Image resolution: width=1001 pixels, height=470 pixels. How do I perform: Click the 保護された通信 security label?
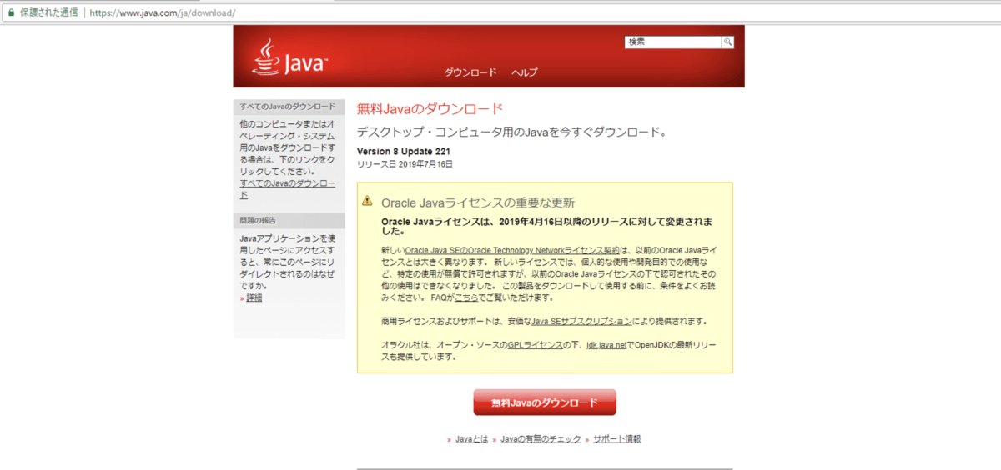coord(48,13)
